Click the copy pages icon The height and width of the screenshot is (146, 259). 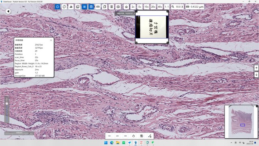104,7
